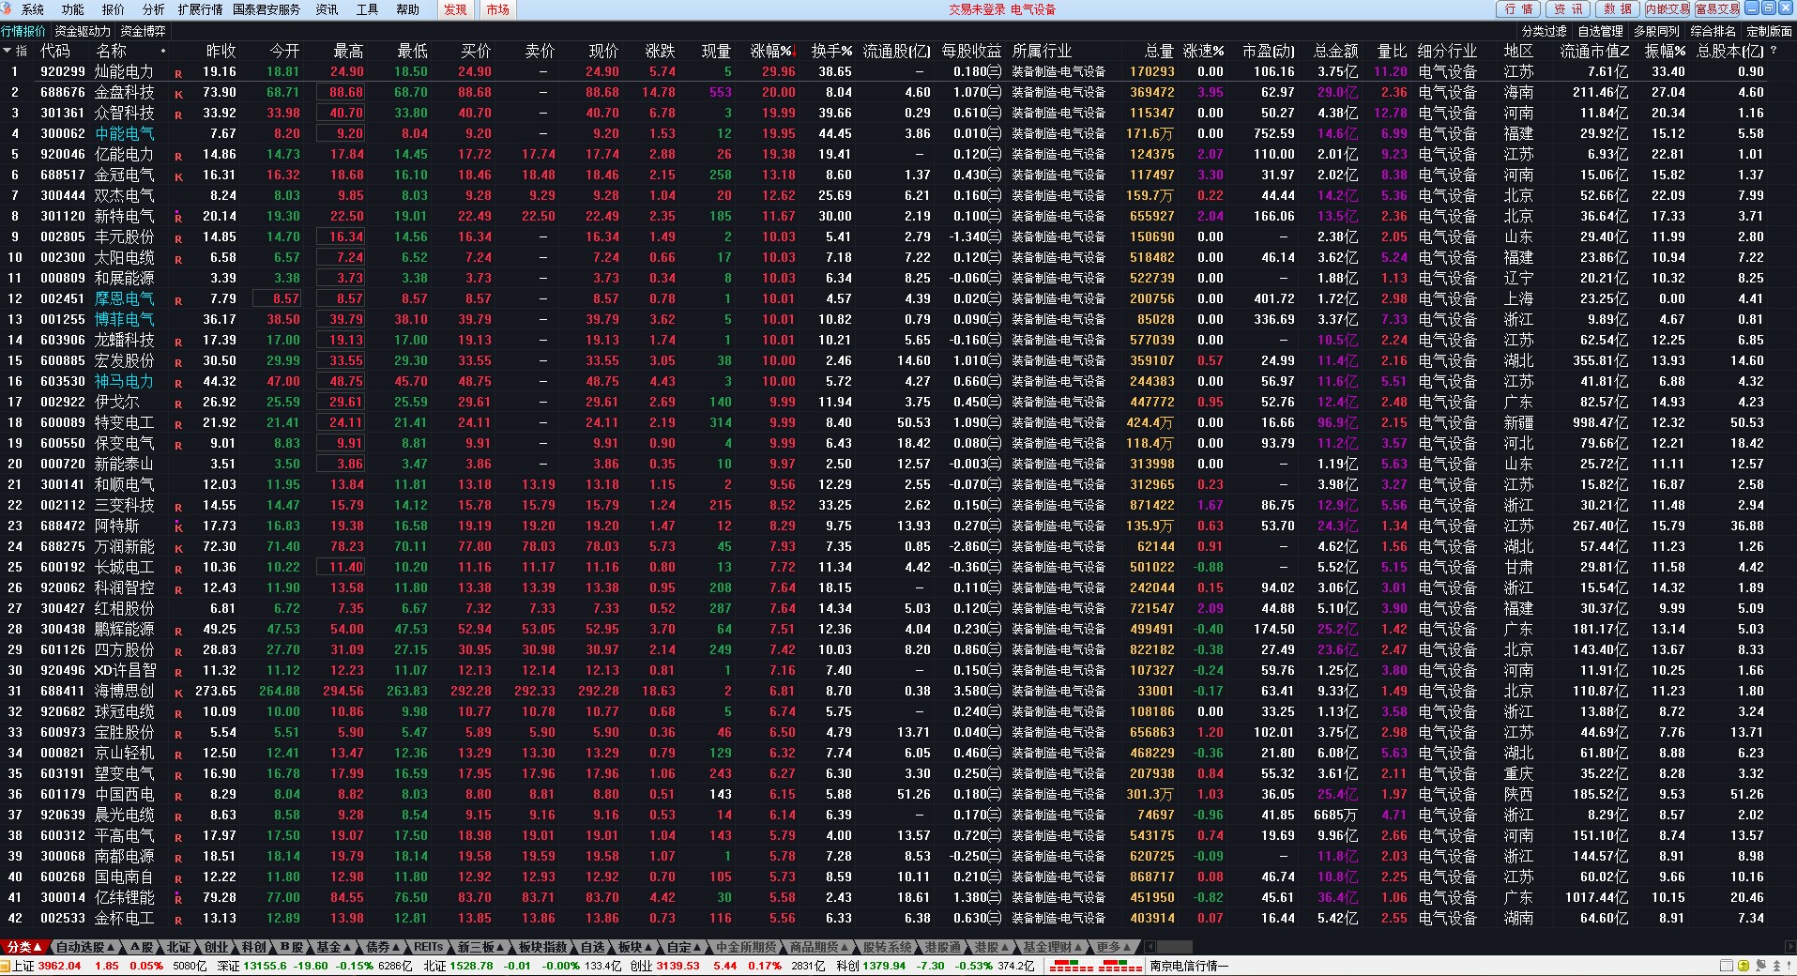Expand the 债券 bottom tab menu
1797x976 pixels.
(x=397, y=947)
